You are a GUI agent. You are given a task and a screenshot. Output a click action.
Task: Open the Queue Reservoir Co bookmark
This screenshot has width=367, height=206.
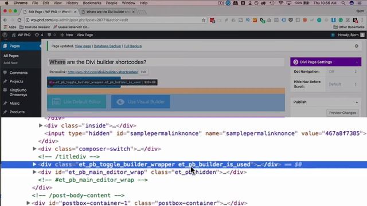click(71, 27)
